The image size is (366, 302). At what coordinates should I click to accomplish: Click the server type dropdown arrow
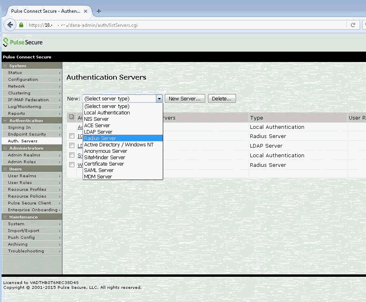159,99
